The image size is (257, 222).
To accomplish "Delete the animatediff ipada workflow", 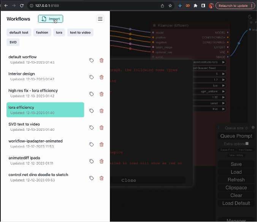I will click(102, 161).
